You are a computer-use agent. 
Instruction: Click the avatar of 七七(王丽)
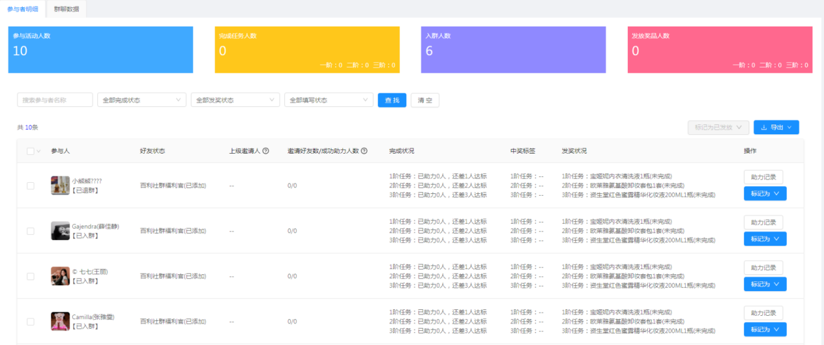[60, 276]
